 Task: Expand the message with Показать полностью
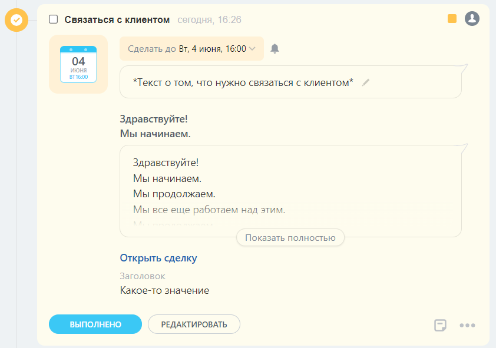pos(290,237)
